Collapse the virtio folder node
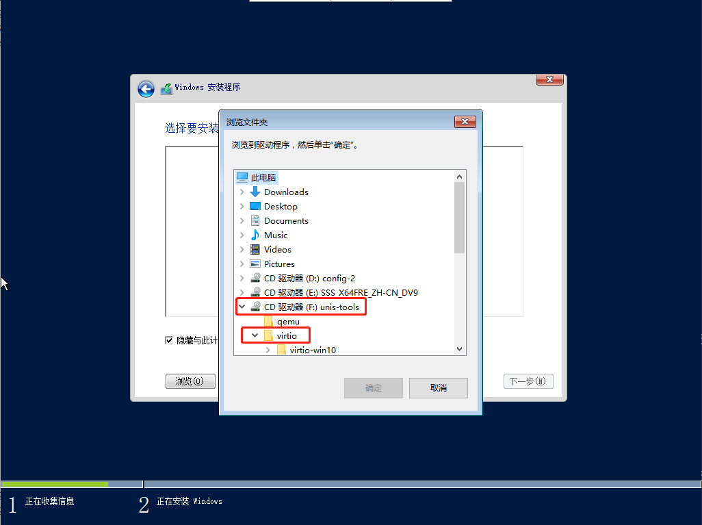The image size is (702, 525). pyautogui.click(x=255, y=335)
